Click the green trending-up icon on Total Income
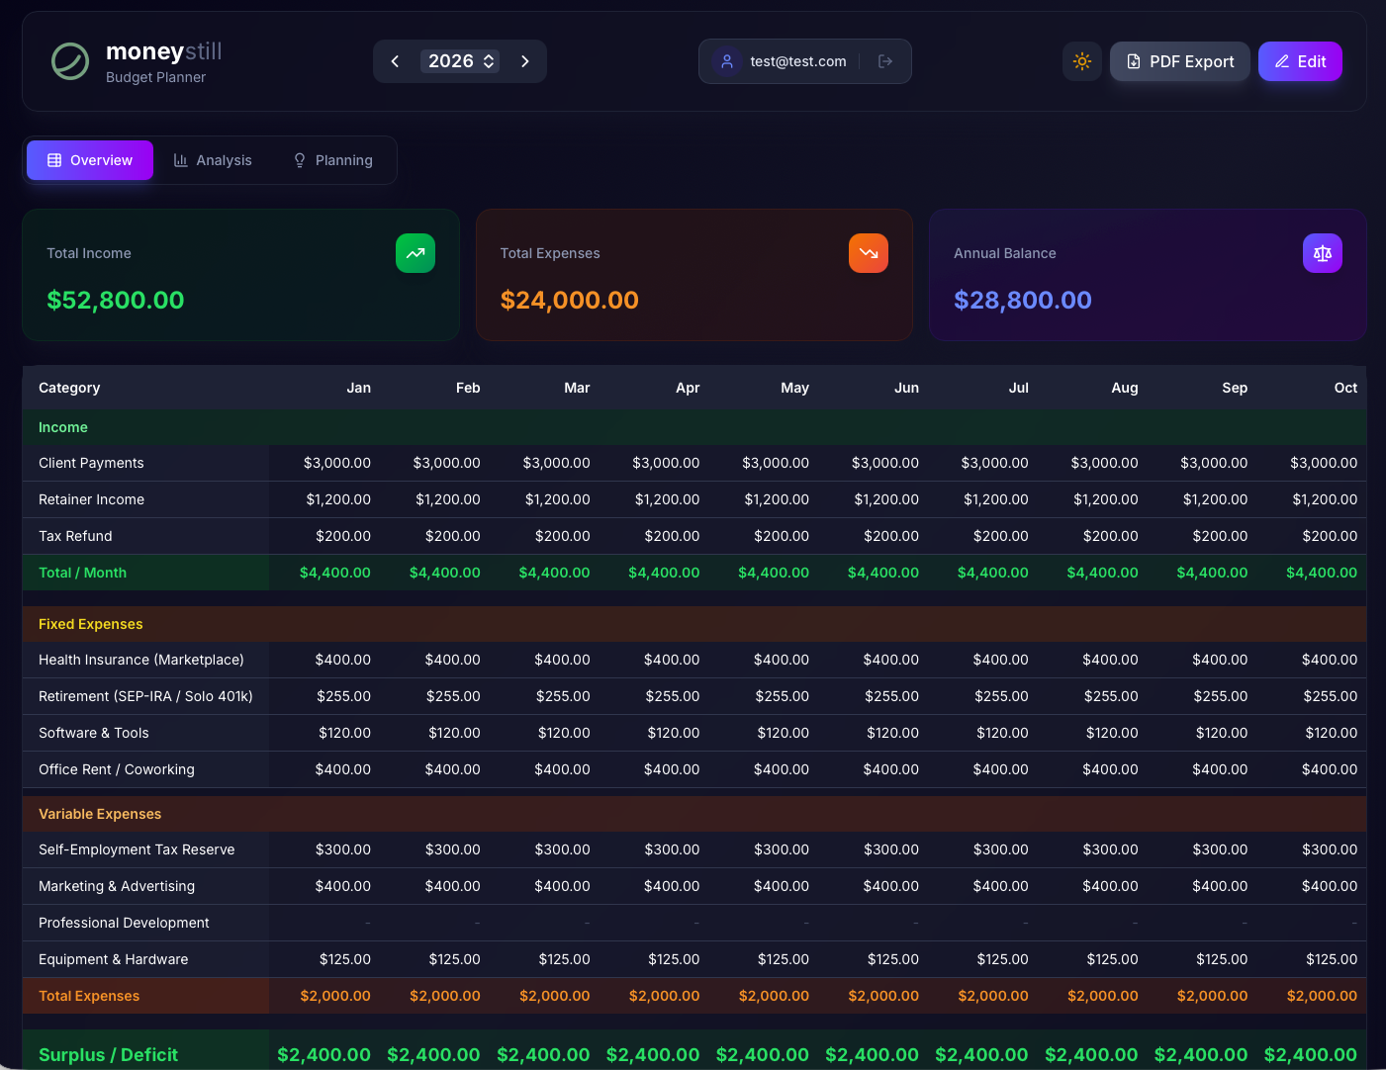1386x1070 pixels. (415, 253)
